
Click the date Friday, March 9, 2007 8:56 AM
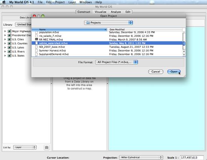click(128, 40)
